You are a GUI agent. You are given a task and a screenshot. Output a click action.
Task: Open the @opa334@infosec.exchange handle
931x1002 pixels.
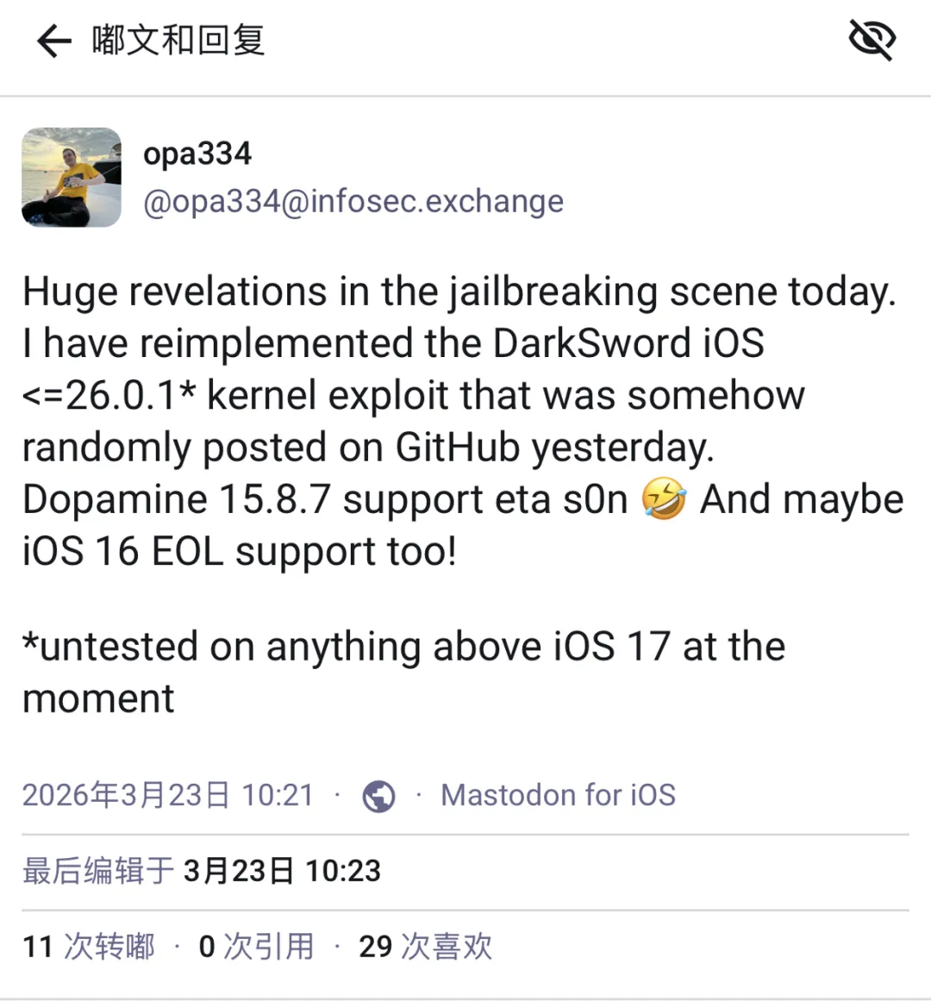pos(353,201)
